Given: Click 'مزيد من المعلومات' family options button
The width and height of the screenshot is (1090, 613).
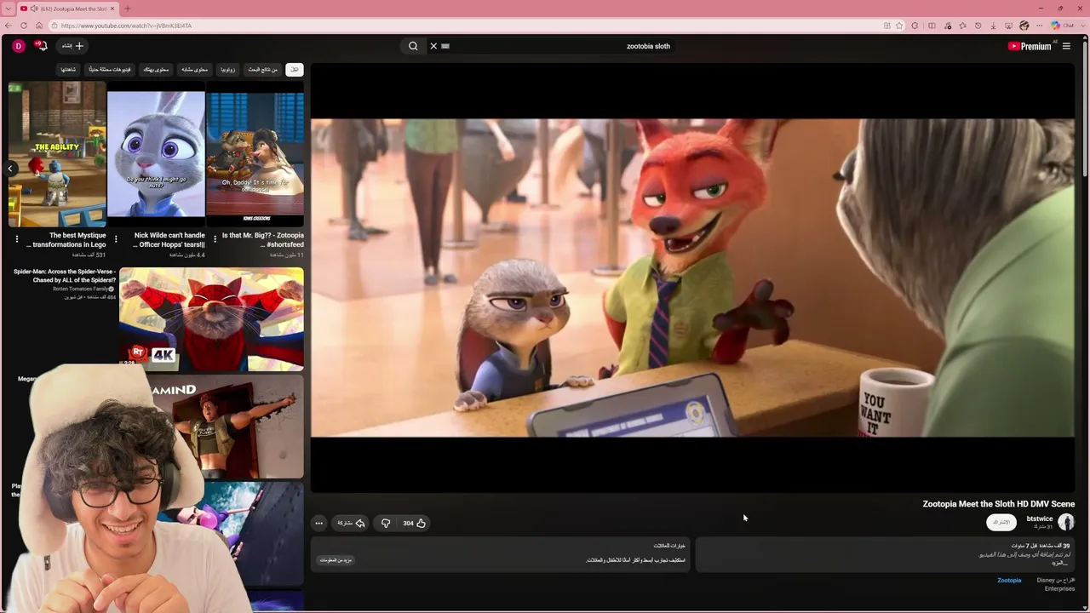Looking at the screenshot, I should pos(336,560).
